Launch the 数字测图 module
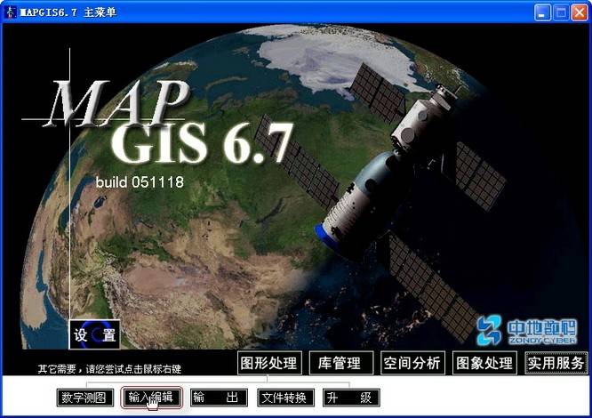This screenshot has width=592, height=418. coord(85,398)
